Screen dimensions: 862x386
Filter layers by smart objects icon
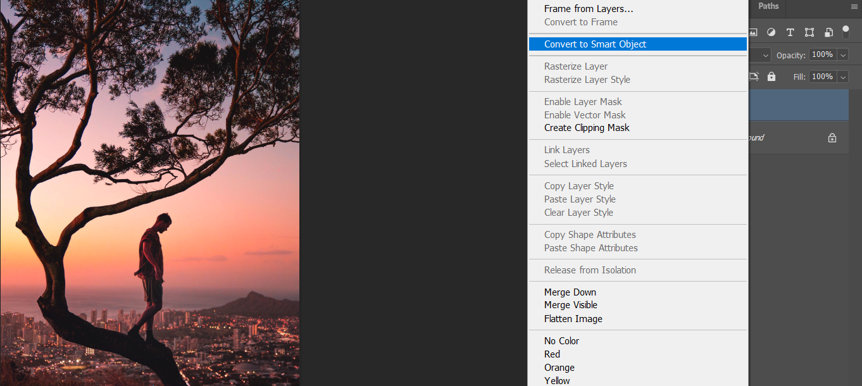828,32
